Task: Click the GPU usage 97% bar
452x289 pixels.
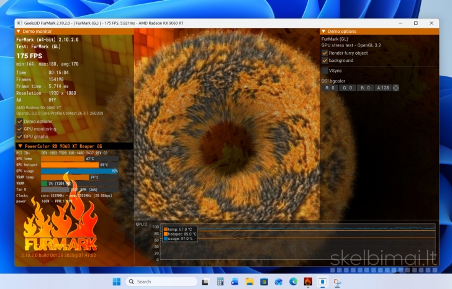Action: [x=80, y=171]
